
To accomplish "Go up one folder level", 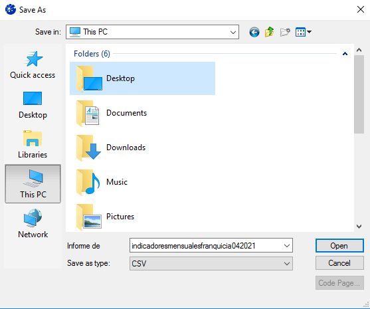I will coord(269,32).
